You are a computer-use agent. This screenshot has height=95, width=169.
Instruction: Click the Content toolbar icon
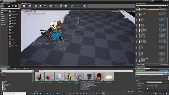click(36, 6)
